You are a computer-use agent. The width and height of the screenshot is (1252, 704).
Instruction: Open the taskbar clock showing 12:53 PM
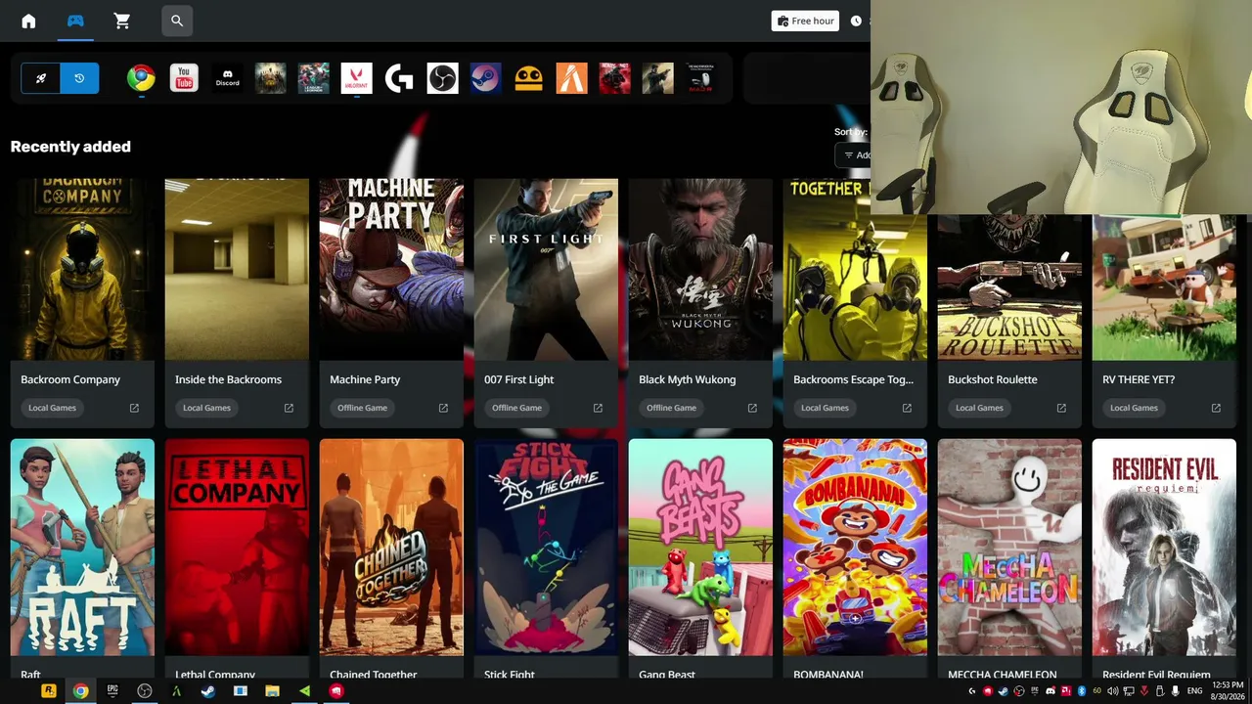[x=1230, y=690]
